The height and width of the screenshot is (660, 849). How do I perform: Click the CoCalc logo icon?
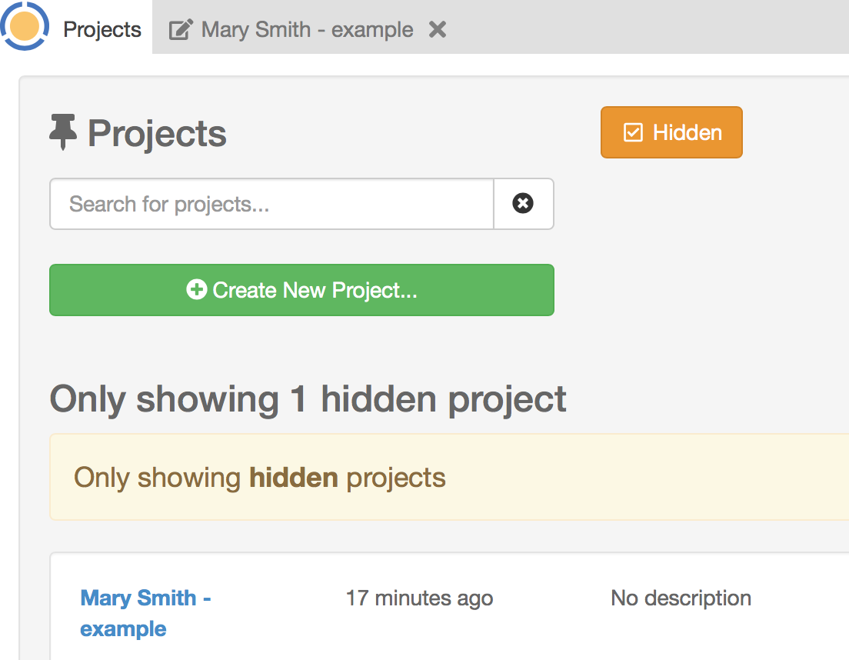pyautogui.click(x=25, y=27)
